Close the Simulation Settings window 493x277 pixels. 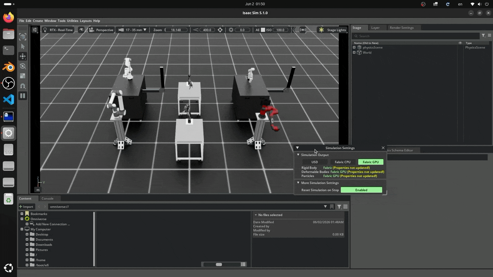383,148
